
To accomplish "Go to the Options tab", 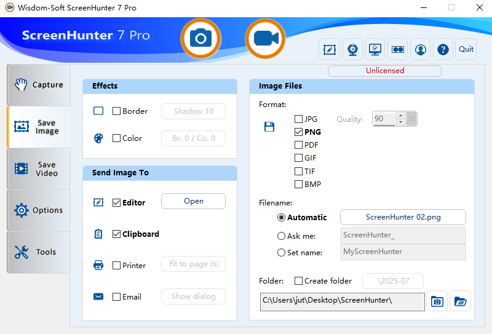I will pyautogui.click(x=39, y=210).
